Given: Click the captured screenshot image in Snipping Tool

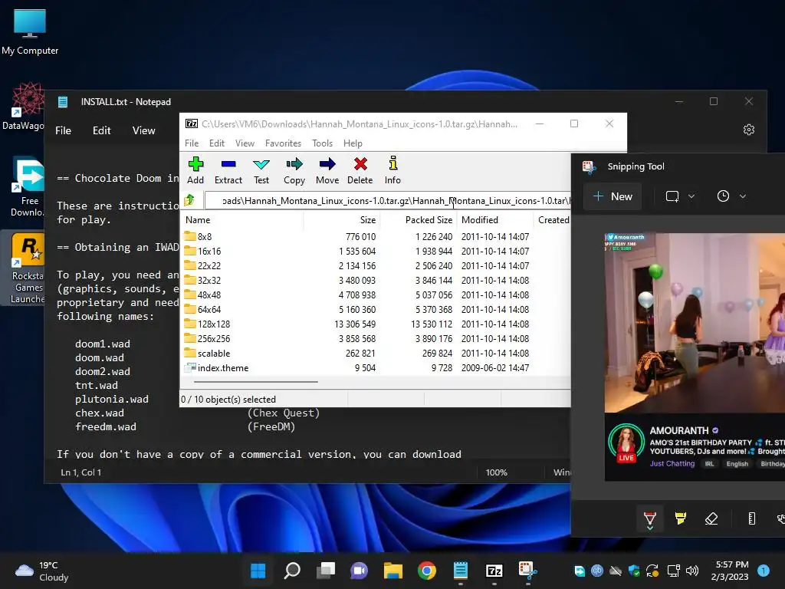Looking at the screenshot, I should [x=695, y=357].
